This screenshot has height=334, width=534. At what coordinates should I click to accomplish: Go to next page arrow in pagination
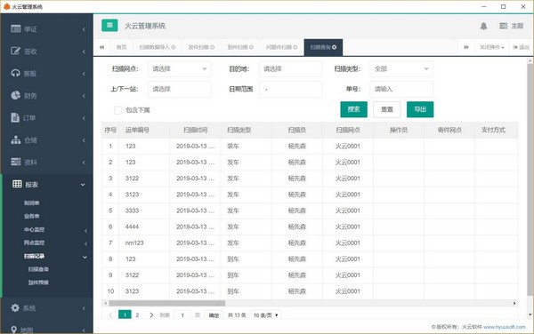click(x=151, y=315)
